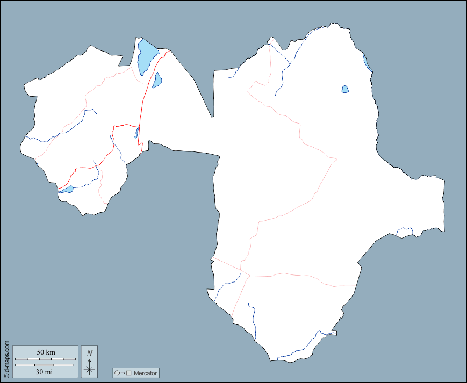Select the small isolated lake in the eastern region
Image resolution: width=467 pixels, height=383 pixels.
[x=345, y=89]
